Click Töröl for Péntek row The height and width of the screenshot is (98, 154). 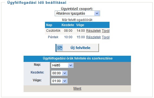pyautogui.click(x=105, y=37)
